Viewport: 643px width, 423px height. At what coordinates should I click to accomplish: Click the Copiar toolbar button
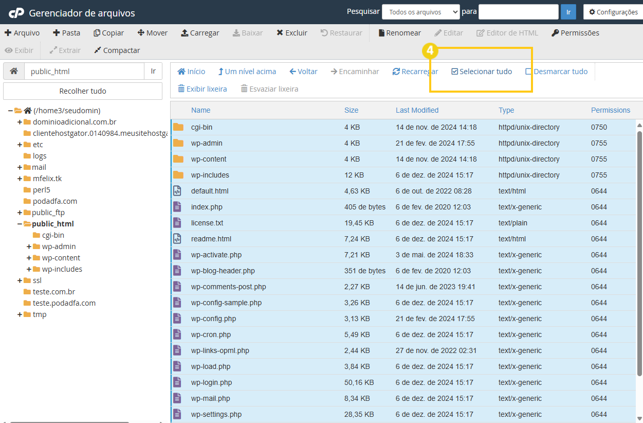[x=109, y=33]
